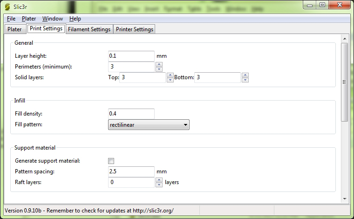This screenshot has width=354, height=219.
Task: Click the Fill density input field
Action: coord(131,114)
